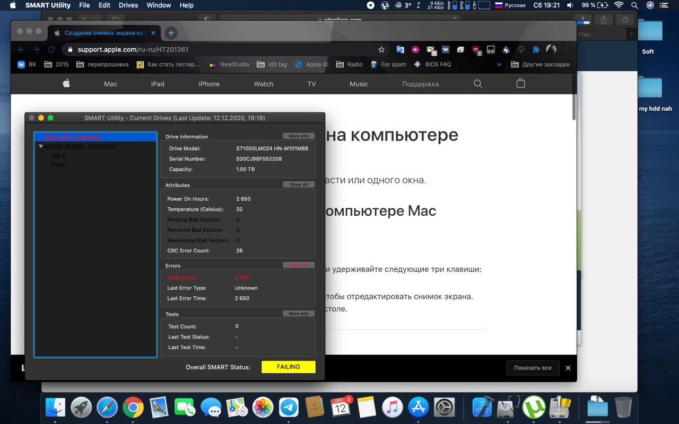Open Apple site shopping bag
679x424 pixels.
pos(521,83)
